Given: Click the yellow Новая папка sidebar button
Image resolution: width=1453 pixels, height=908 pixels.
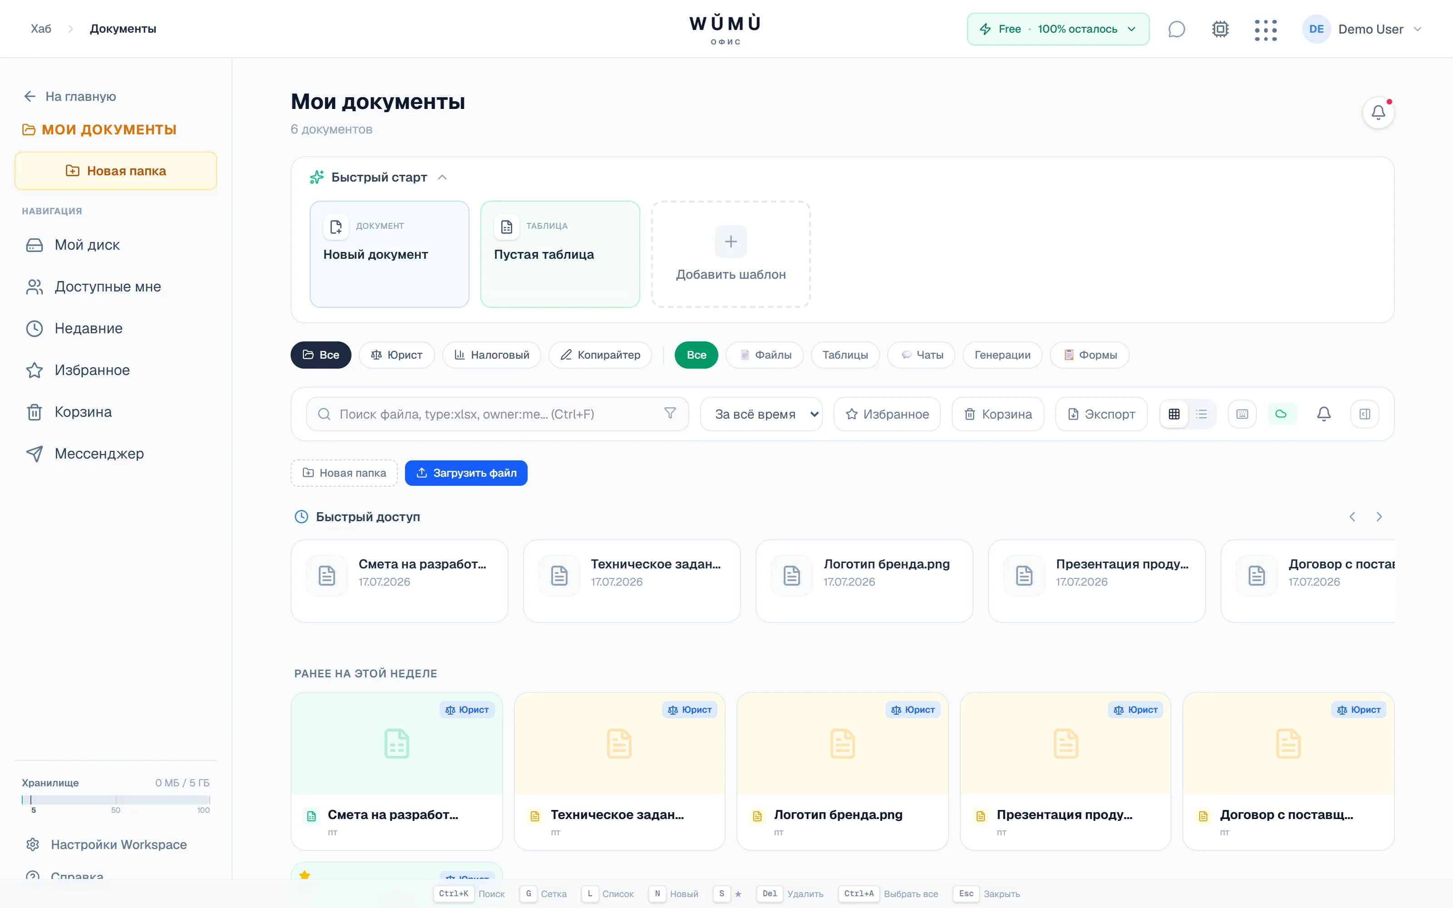Looking at the screenshot, I should tap(115, 171).
